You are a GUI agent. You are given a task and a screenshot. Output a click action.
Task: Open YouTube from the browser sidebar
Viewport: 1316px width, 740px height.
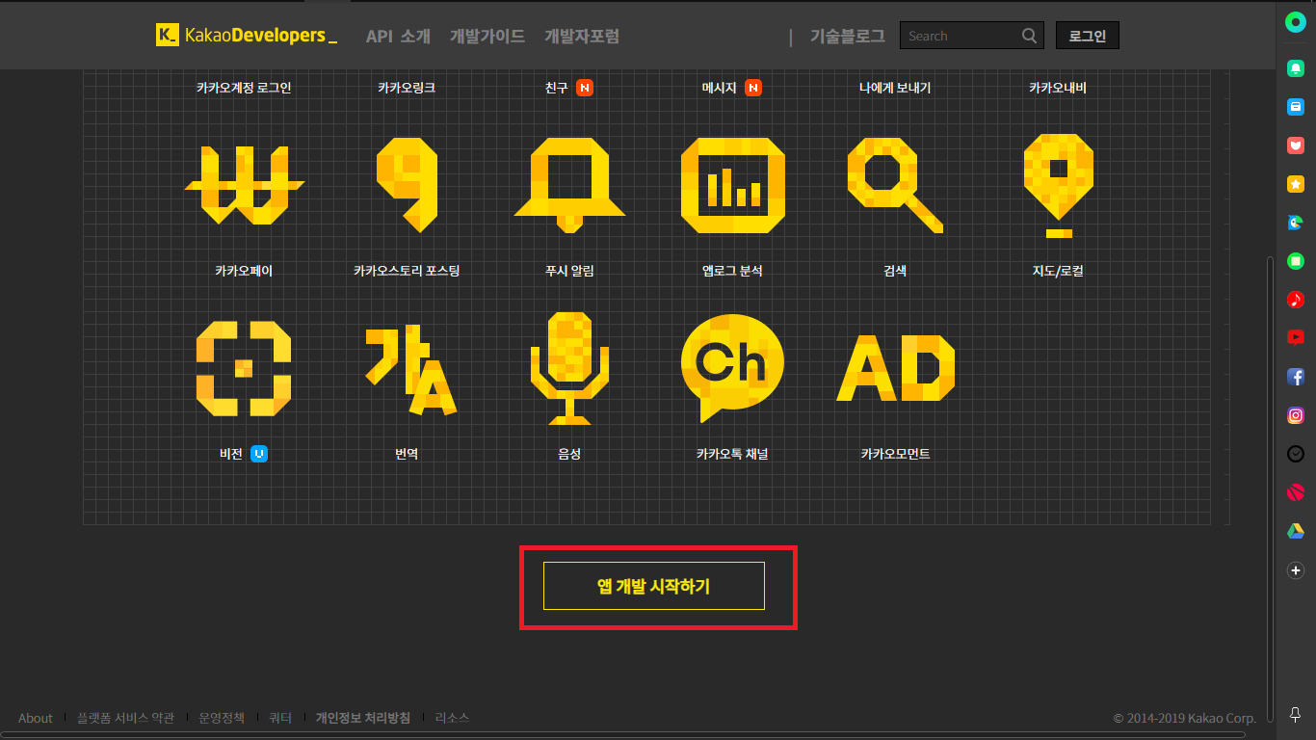tap(1296, 337)
